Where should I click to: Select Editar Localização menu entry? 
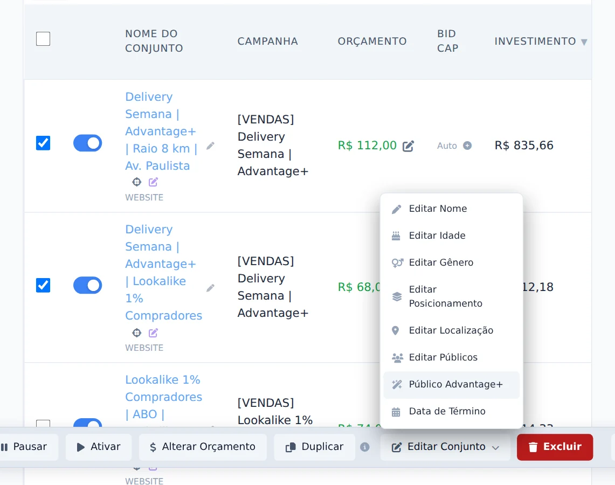452,330
